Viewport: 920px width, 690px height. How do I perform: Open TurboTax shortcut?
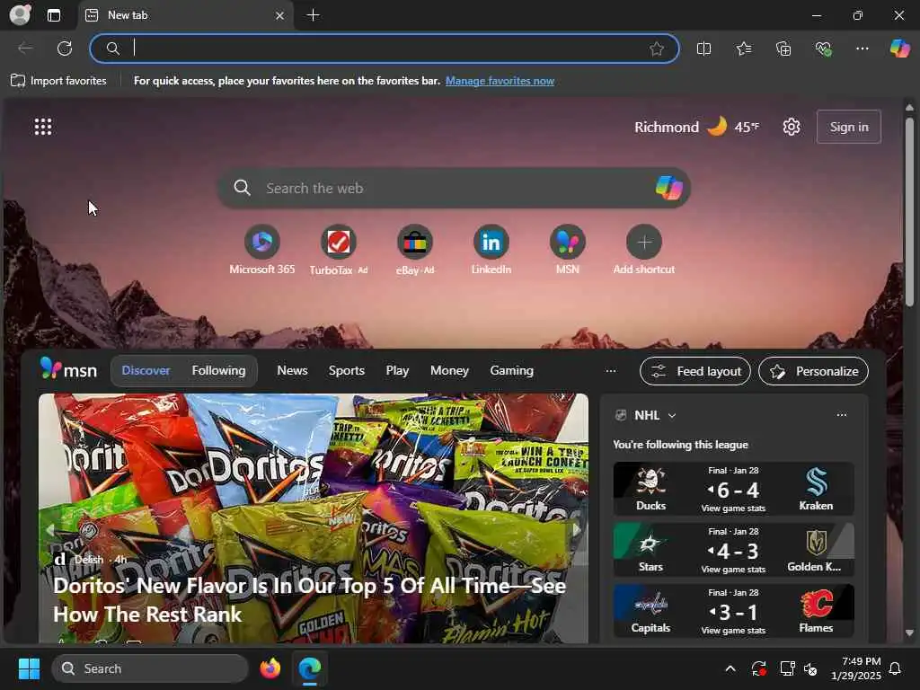point(338,250)
